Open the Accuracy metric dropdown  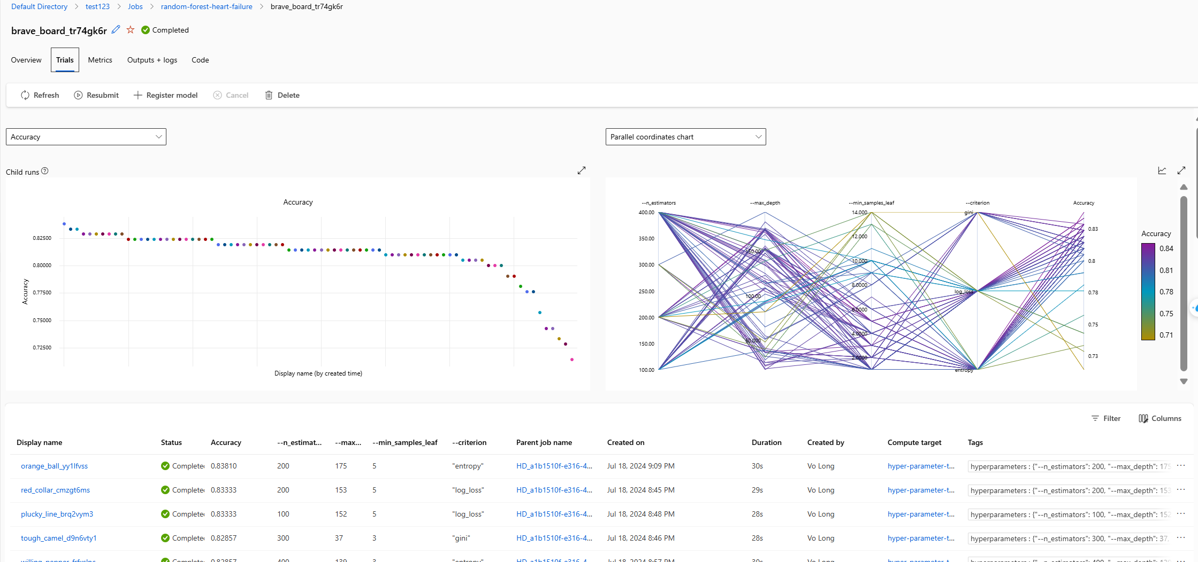[x=86, y=137]
